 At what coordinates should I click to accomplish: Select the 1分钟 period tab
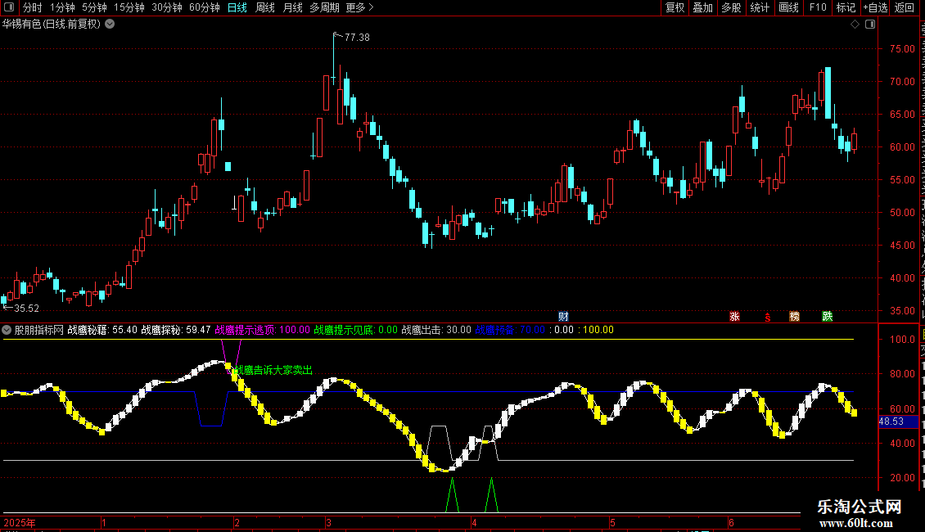pos(62,7)
